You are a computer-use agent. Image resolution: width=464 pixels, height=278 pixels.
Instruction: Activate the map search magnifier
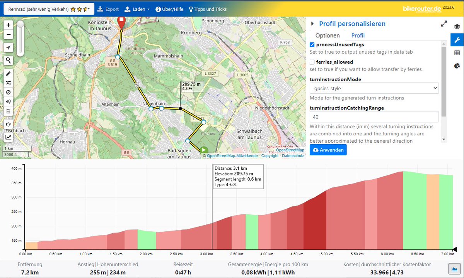(x=8, y=60)
